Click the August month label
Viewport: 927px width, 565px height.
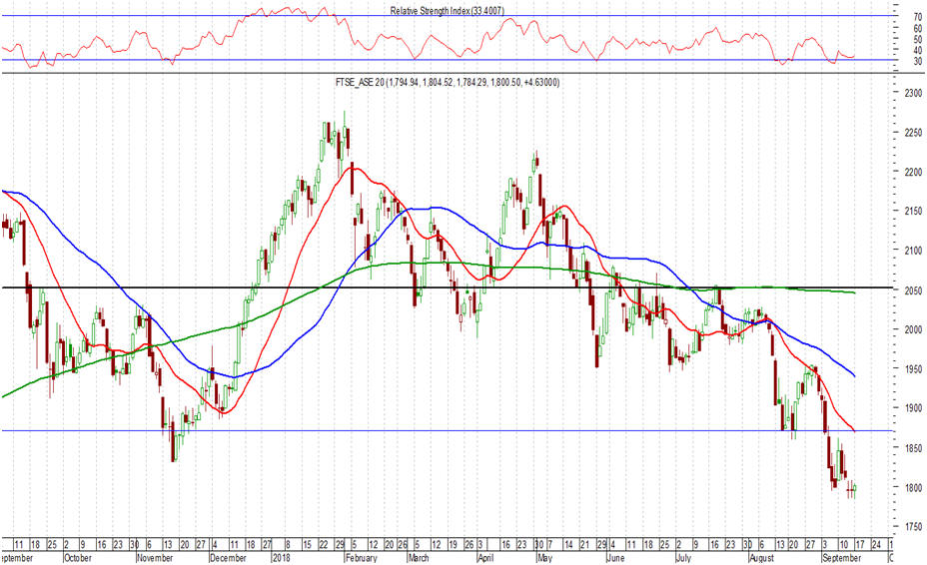pyautogui.click(x=764, y=558)
